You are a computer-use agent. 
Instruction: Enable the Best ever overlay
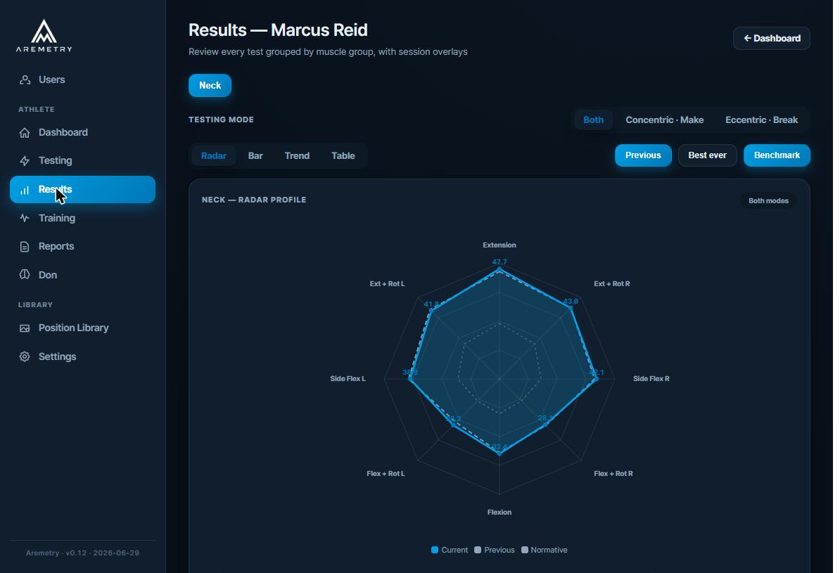point(707,155)
